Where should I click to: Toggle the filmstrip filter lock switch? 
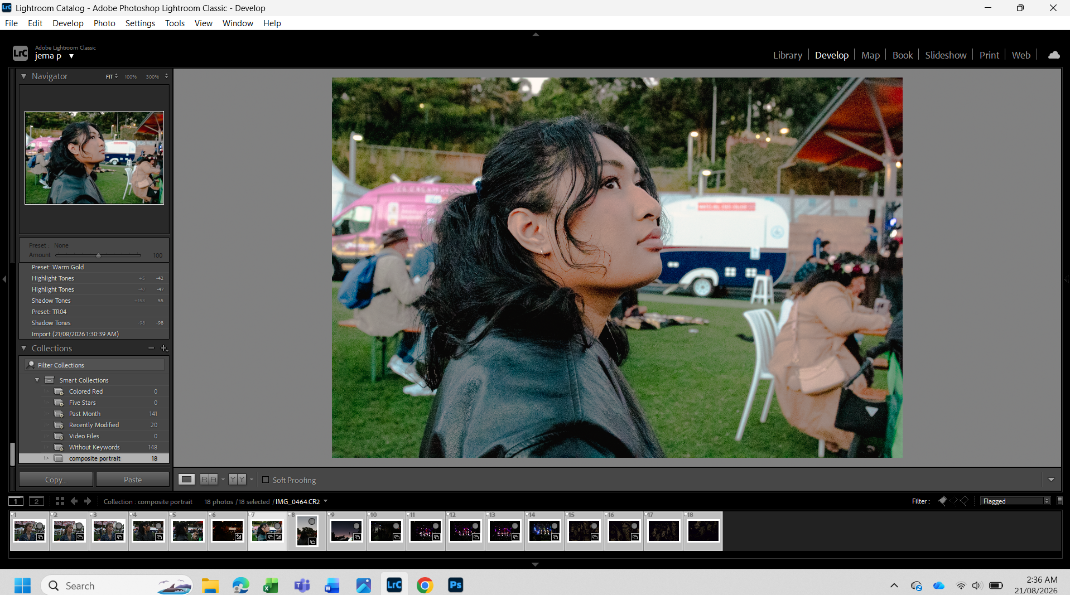pos(1059,501)
